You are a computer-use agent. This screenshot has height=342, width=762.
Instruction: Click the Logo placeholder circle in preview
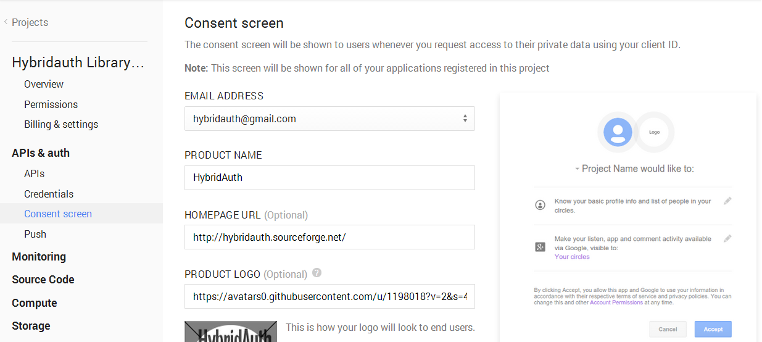pos(655,132)
